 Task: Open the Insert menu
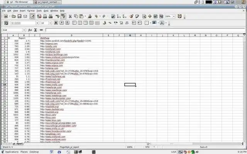tap(22, 11)
